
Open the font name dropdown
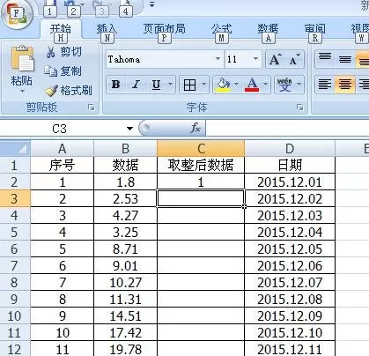[218, 59]
